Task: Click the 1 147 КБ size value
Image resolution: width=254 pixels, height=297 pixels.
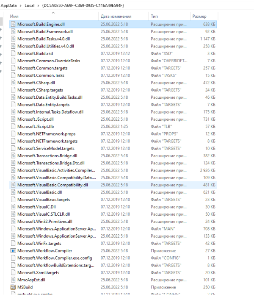Action: [207, 39]
